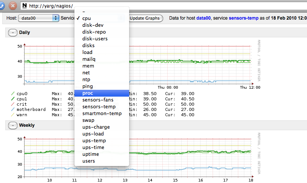307x183 pixels.
Task: Click the warn legend label
Action: click(x=22, y=115)
